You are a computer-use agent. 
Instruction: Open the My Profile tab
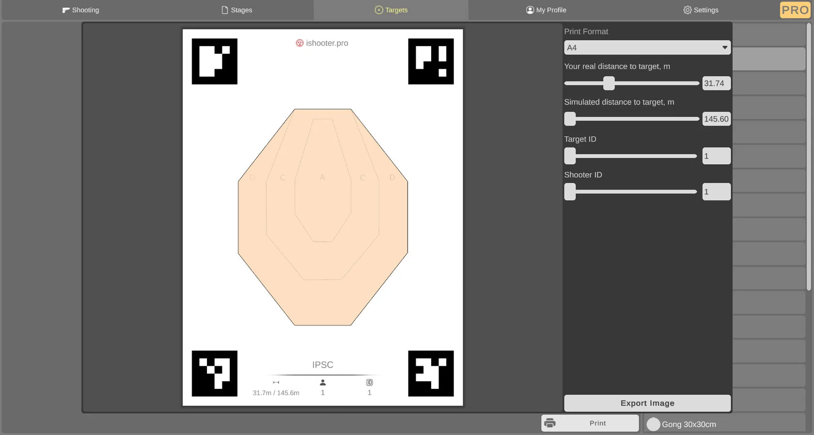tap(546, 10)
